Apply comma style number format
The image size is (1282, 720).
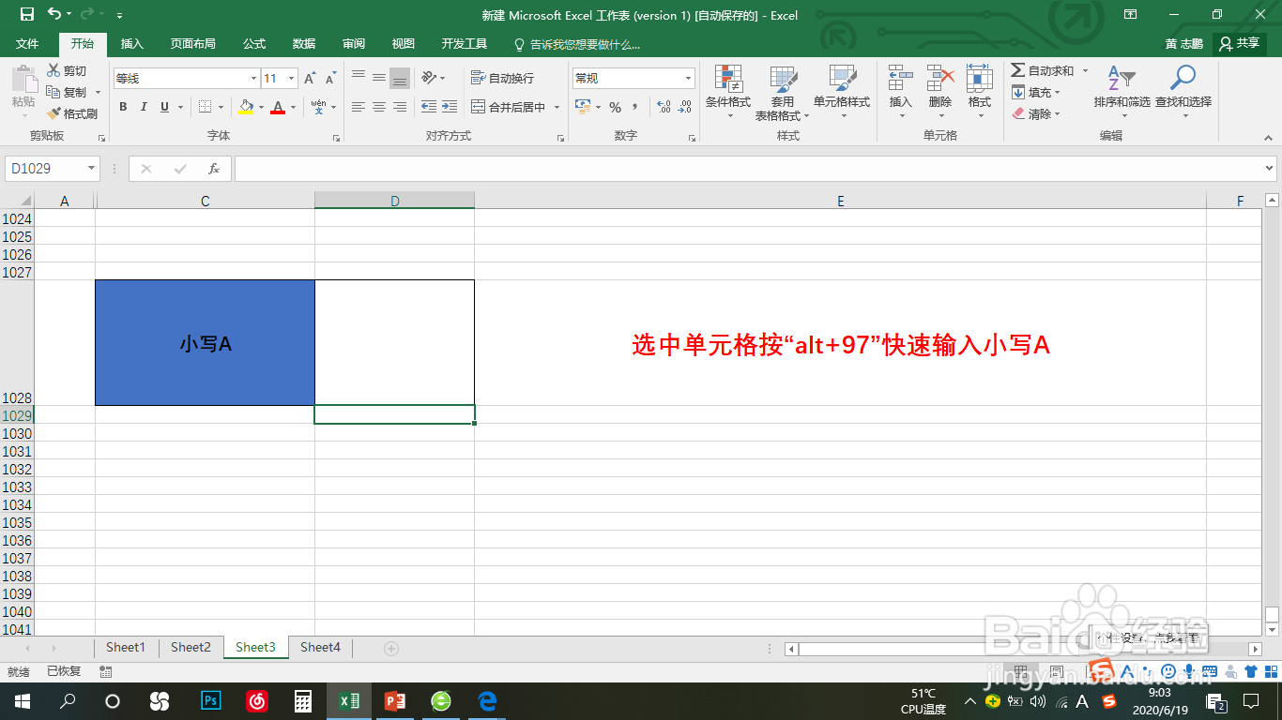[635, 107]
